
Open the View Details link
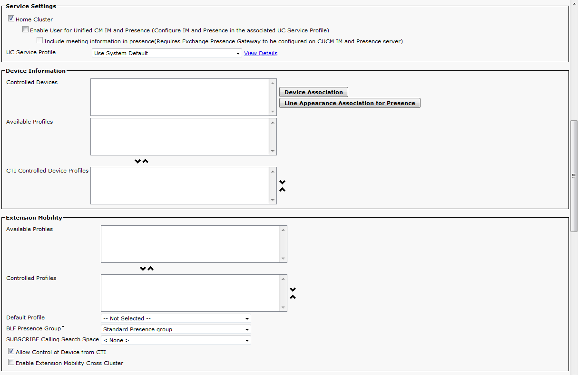point(261,53)
